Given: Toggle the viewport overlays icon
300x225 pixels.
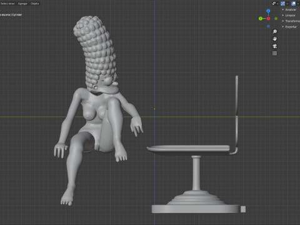Looking at the screenshot, I should [294, 4].
